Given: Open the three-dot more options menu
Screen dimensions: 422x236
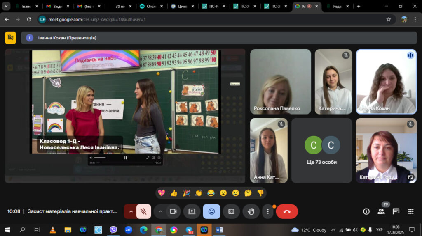Looking at the screenshot, I should [268, 211].
